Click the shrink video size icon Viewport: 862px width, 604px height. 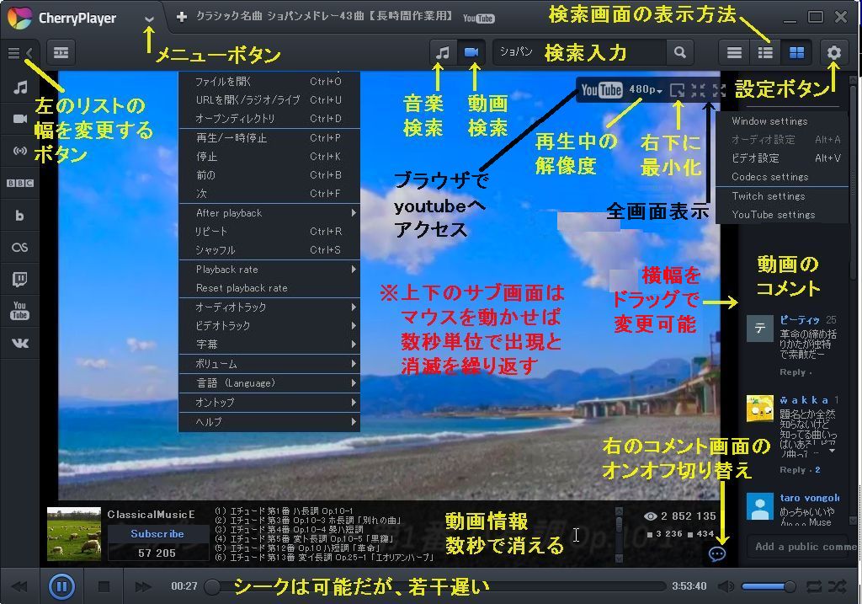coord(698,91)
